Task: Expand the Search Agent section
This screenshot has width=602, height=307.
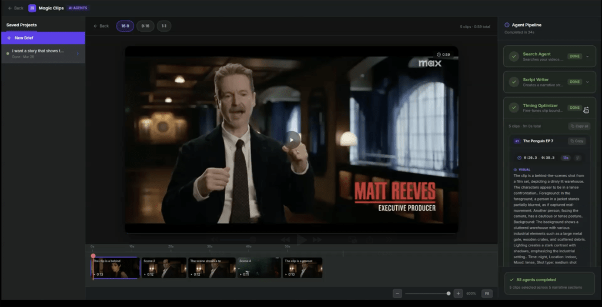Action: coord(587,56)
